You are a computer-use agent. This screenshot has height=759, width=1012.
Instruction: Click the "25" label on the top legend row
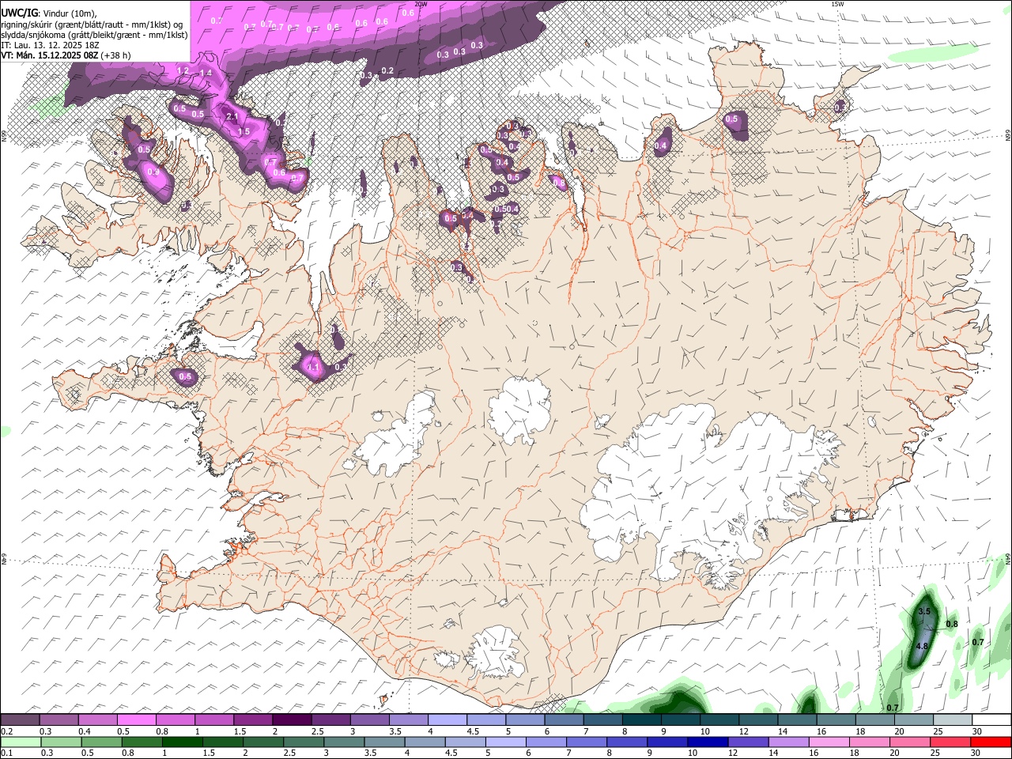click(938, 731)
